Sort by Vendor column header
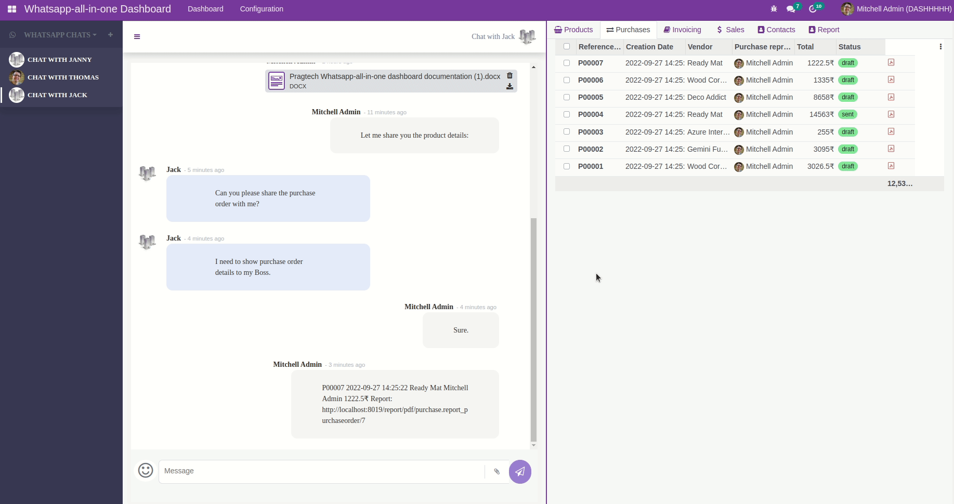The height and width of the screenshot is (504, 954). coord(709,47)
